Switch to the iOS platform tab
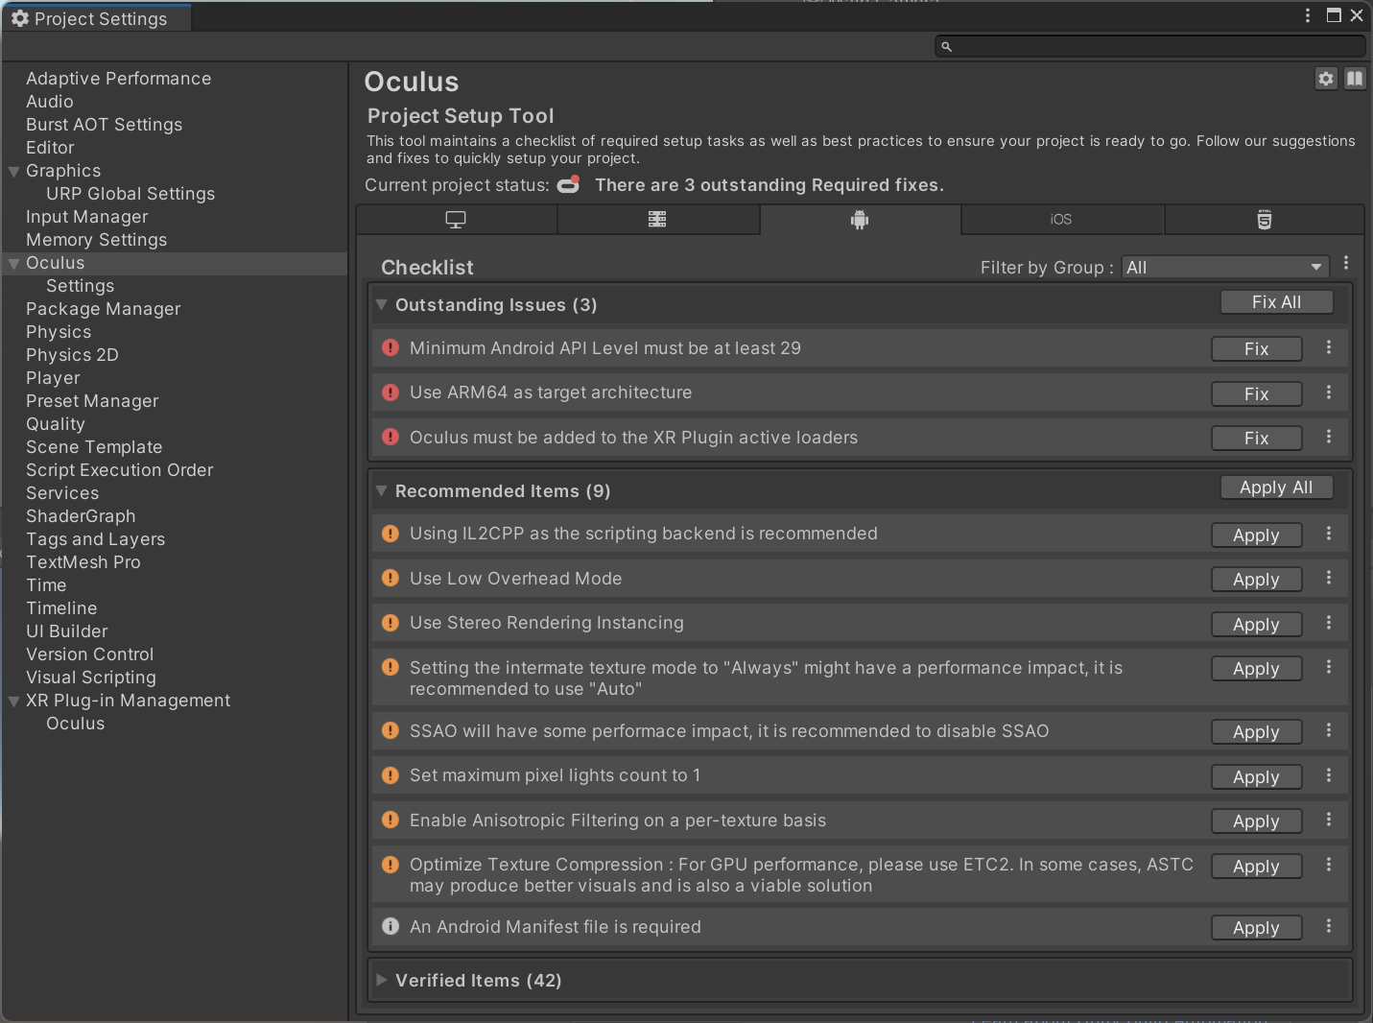Screen dimensions: 1373x1023 pyautogui.click(x=1061, y=220)
